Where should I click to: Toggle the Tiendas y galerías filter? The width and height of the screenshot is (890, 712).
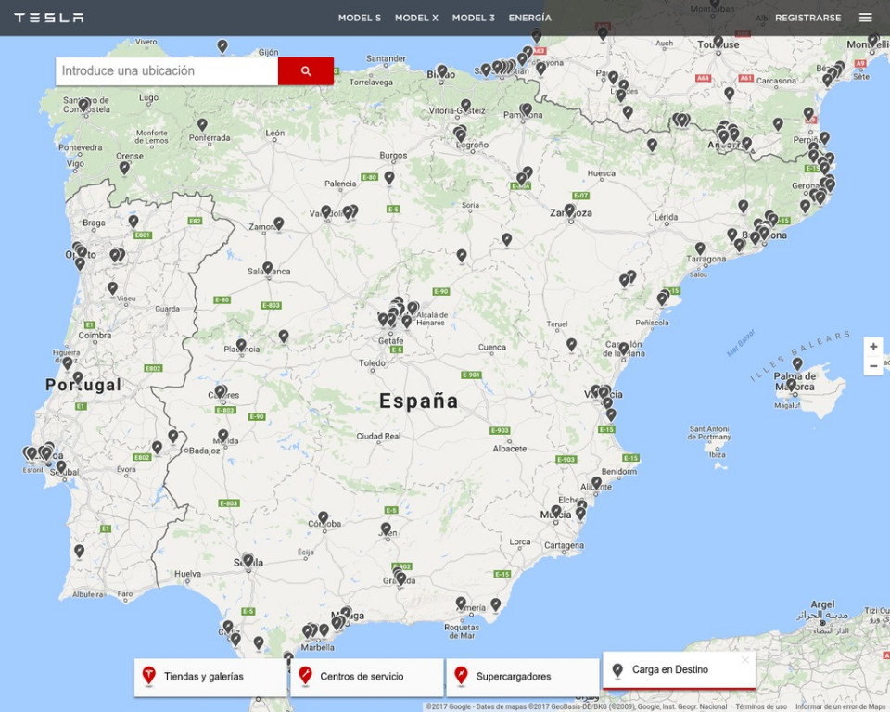click(x=210, y=677)
